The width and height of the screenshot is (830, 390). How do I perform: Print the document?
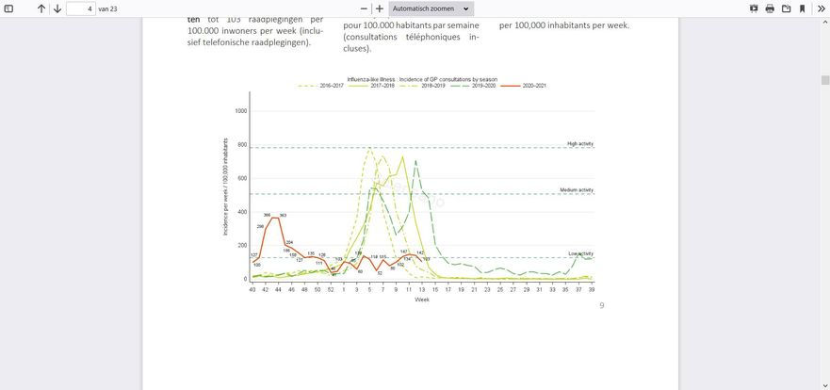click(770, 8)
